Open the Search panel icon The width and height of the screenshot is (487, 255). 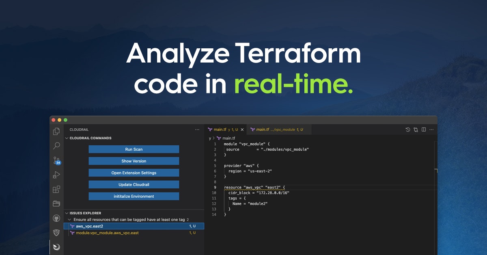tap(56, 146)
